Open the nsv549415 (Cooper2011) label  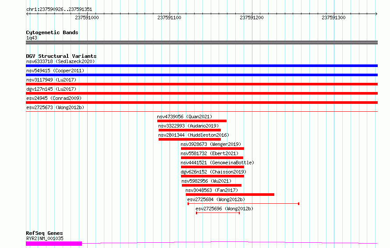click(55, 71)
